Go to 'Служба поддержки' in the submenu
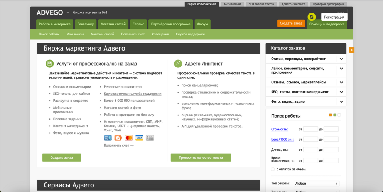This screenshot has height=192, width=383. pos(190,34)
